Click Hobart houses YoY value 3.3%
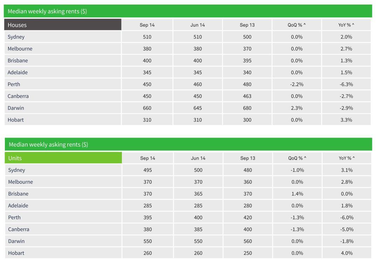The height and width of the screenshot is (264, 380). [x=346, y=120]
